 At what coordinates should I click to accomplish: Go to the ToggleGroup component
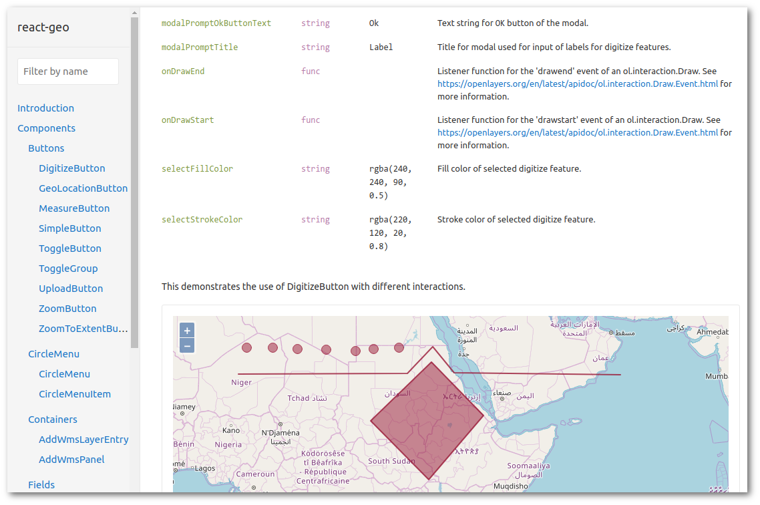pos(68,269)
